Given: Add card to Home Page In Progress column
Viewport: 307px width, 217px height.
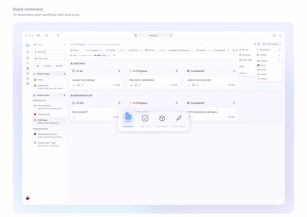Looking at the screenshot, I should (x=177, y=71).
